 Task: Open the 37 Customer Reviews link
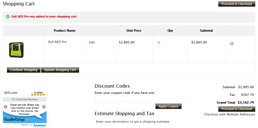tap(25, 99)
